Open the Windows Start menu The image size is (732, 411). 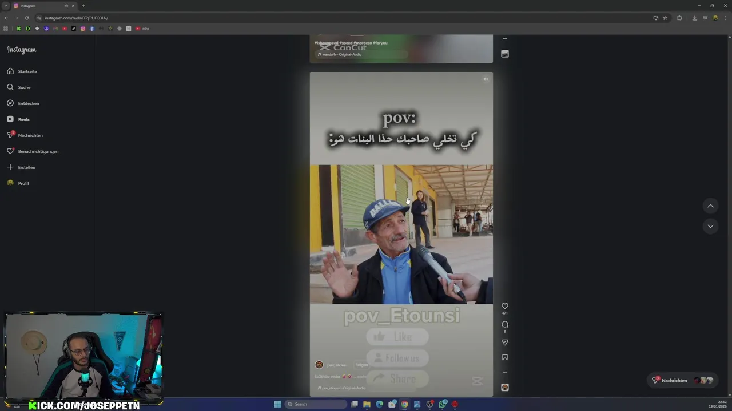[x=277, y=404]
